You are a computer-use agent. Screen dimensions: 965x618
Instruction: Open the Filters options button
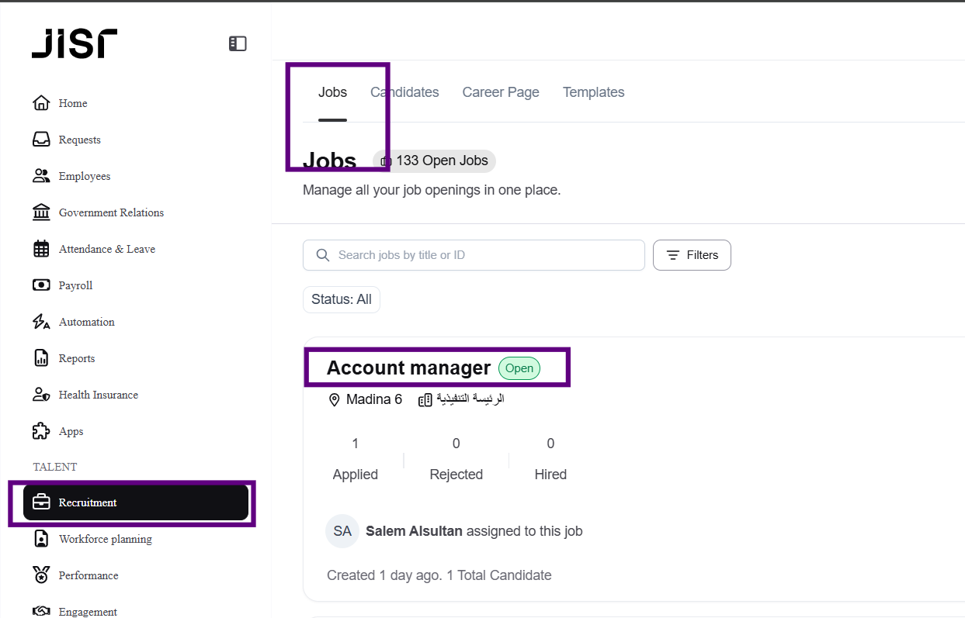692,255
